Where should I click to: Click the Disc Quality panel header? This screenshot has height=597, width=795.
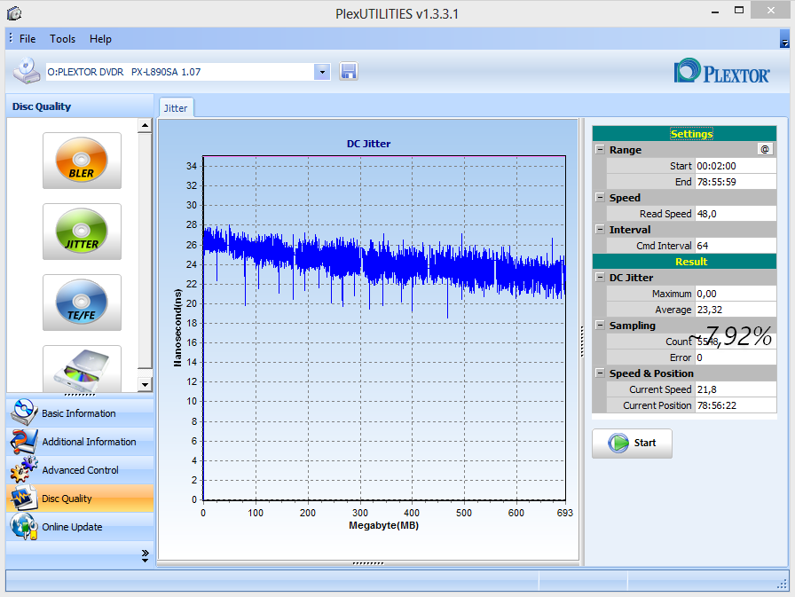pyautogui.click(x=80, y=106)
